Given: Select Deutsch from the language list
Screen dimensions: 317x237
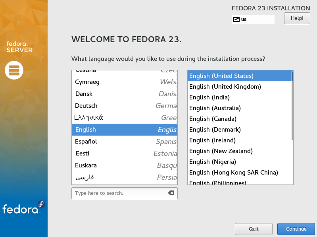Looking at the screenshot, I should point(125,106).
